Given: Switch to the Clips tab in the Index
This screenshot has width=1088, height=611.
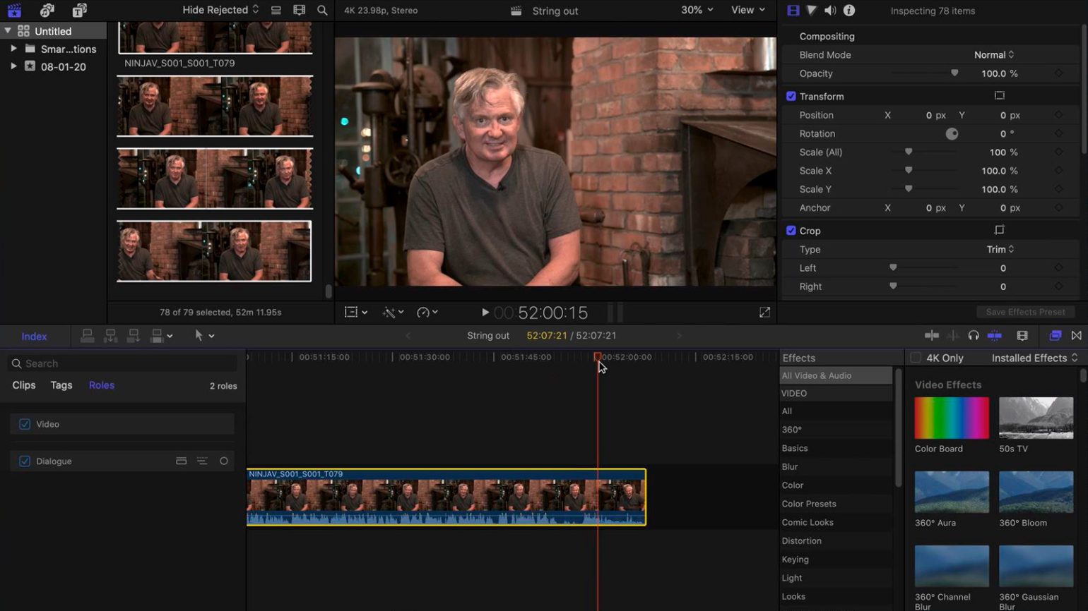Looking at the screenshot, I should [23, 385].
